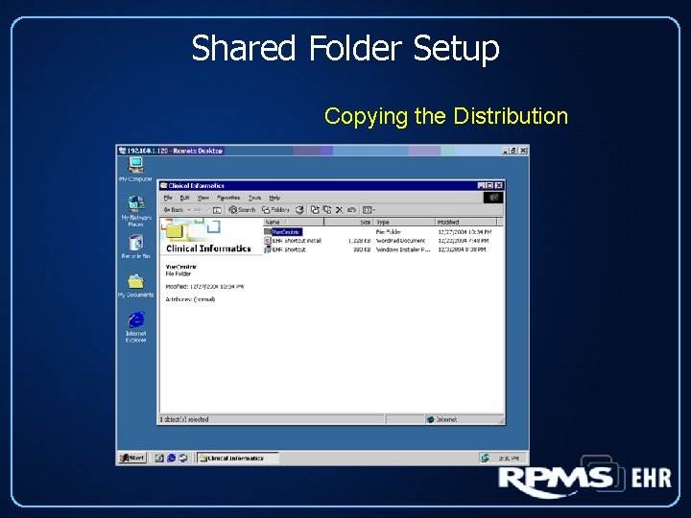Open the File menu
The image size is (691, 518).
point(168,198)
